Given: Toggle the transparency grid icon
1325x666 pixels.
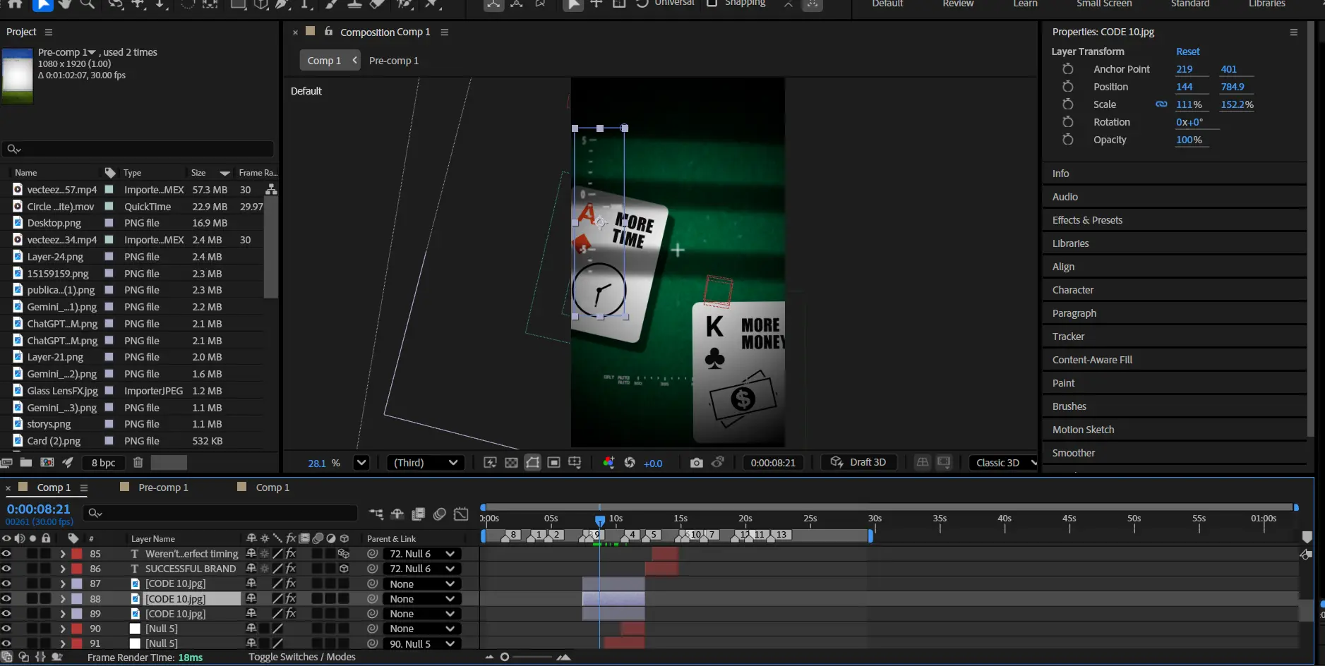Looking at the screenshot, I should click(511, 463).
